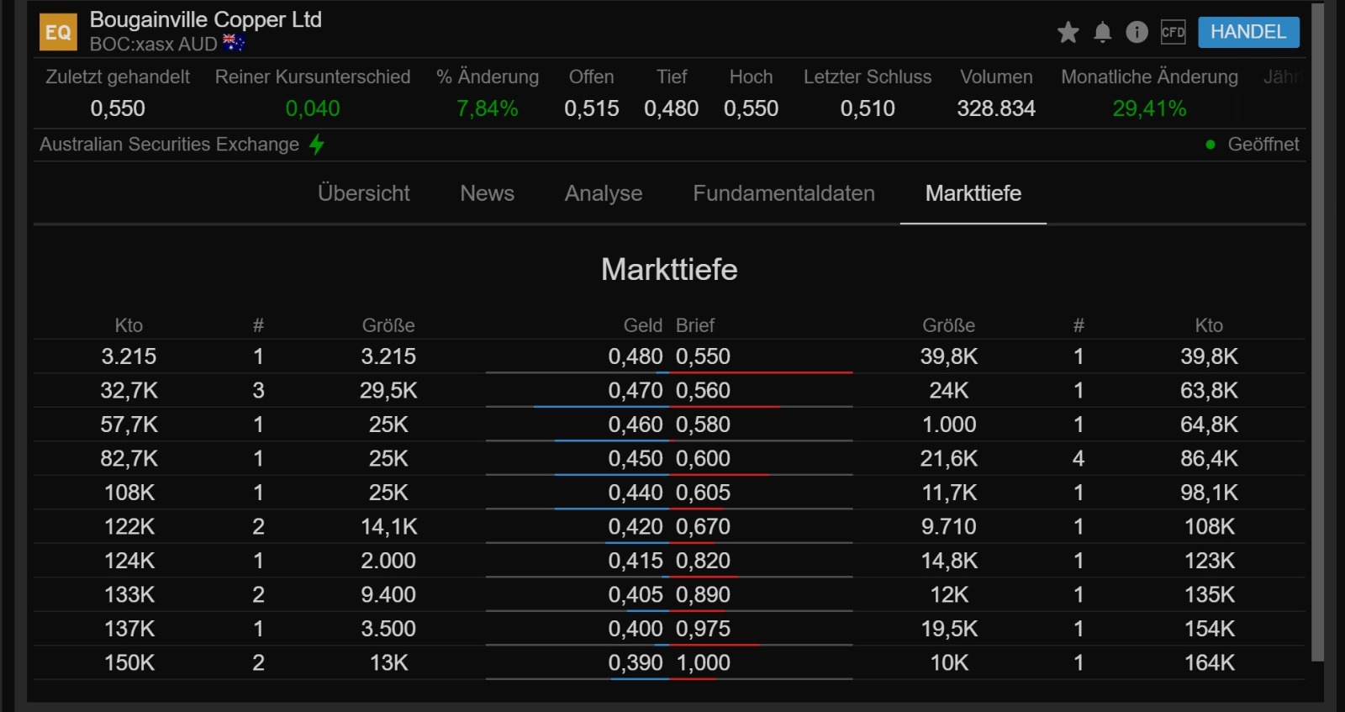Click the Geld column header

coord(643,325)
